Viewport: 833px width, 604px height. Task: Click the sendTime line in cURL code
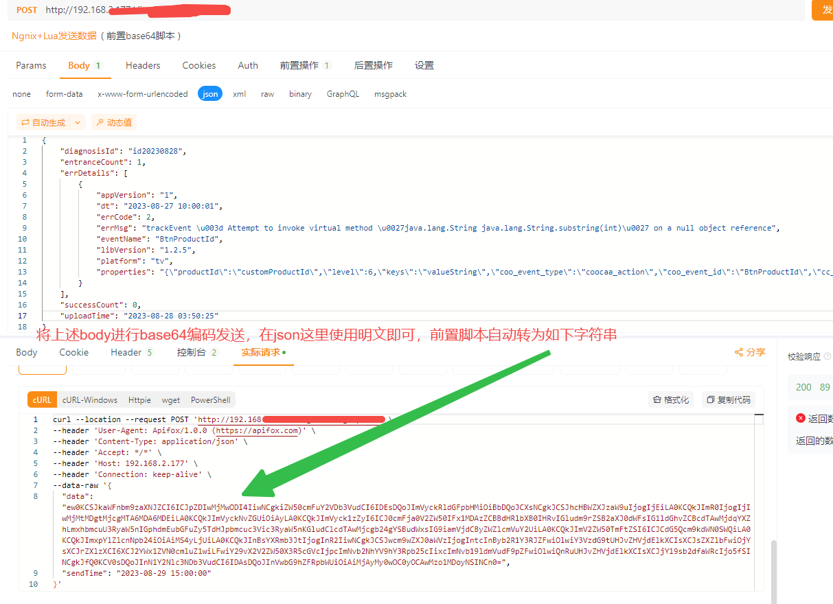(136, 573)
